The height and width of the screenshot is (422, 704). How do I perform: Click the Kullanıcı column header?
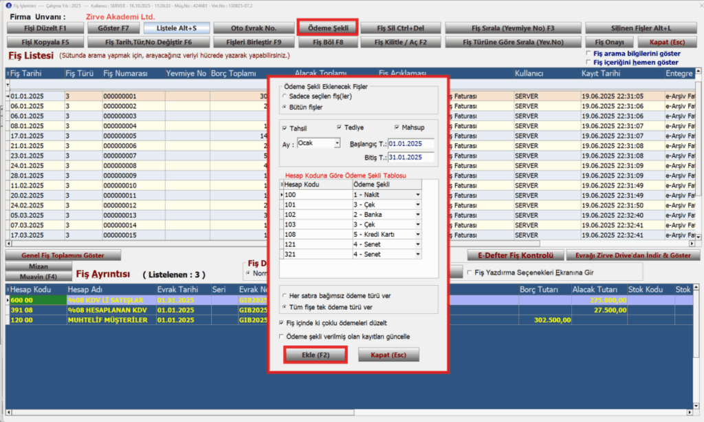[547, 73]
